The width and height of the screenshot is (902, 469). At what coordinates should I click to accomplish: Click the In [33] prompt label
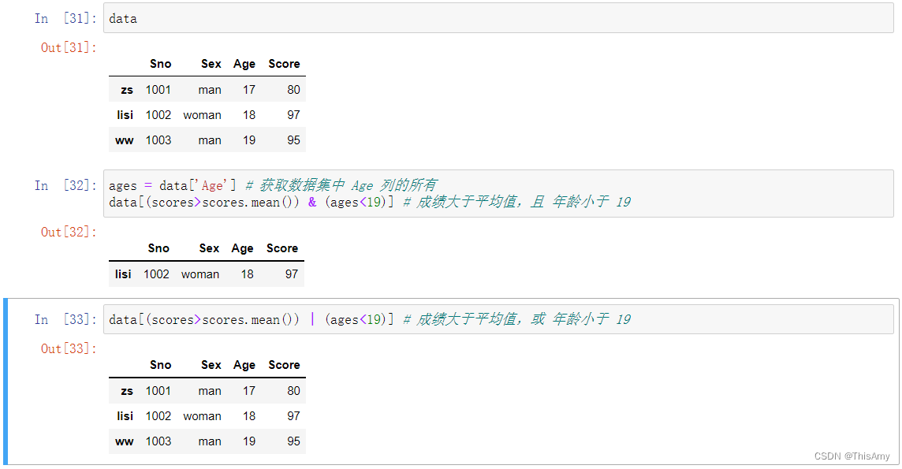(65, 319)
